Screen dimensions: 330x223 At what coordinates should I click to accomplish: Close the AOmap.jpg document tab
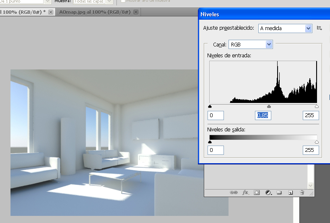[x=136, y=12]
